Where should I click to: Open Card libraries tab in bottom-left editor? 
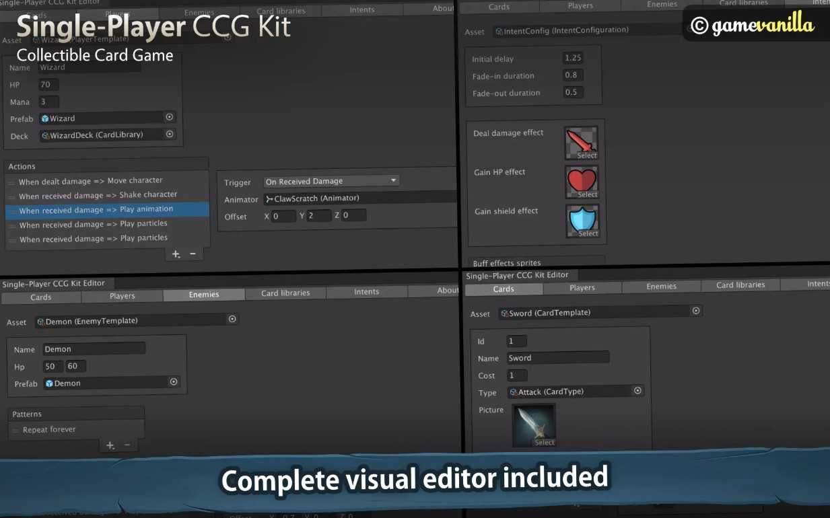[285, 293]
